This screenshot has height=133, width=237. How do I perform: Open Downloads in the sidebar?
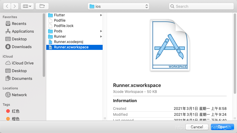tap(18, 47)
